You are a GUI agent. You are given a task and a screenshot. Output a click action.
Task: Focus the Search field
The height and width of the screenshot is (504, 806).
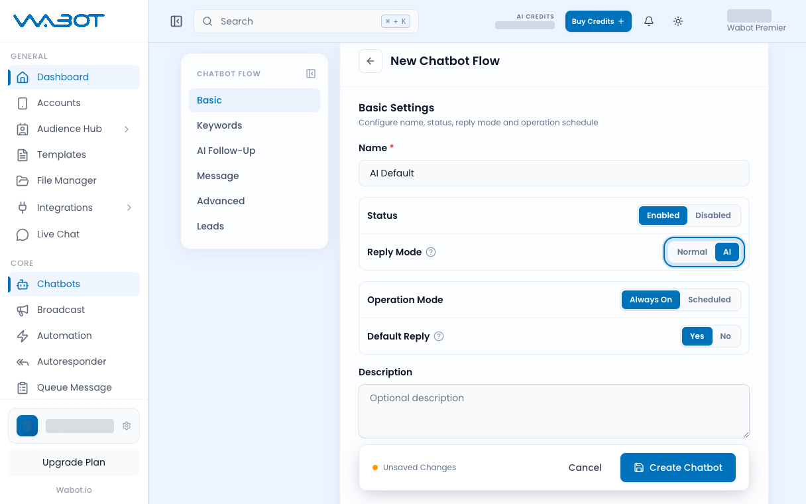coord(306,21)
